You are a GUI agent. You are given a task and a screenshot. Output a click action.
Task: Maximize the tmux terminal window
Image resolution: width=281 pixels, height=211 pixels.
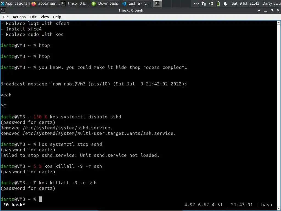[272, 10]
